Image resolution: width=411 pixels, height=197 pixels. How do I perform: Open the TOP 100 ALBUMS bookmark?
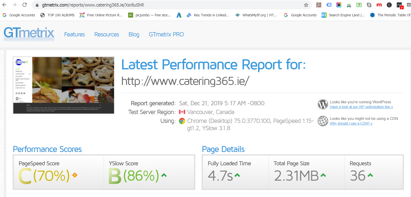click(x=57, y=15)
